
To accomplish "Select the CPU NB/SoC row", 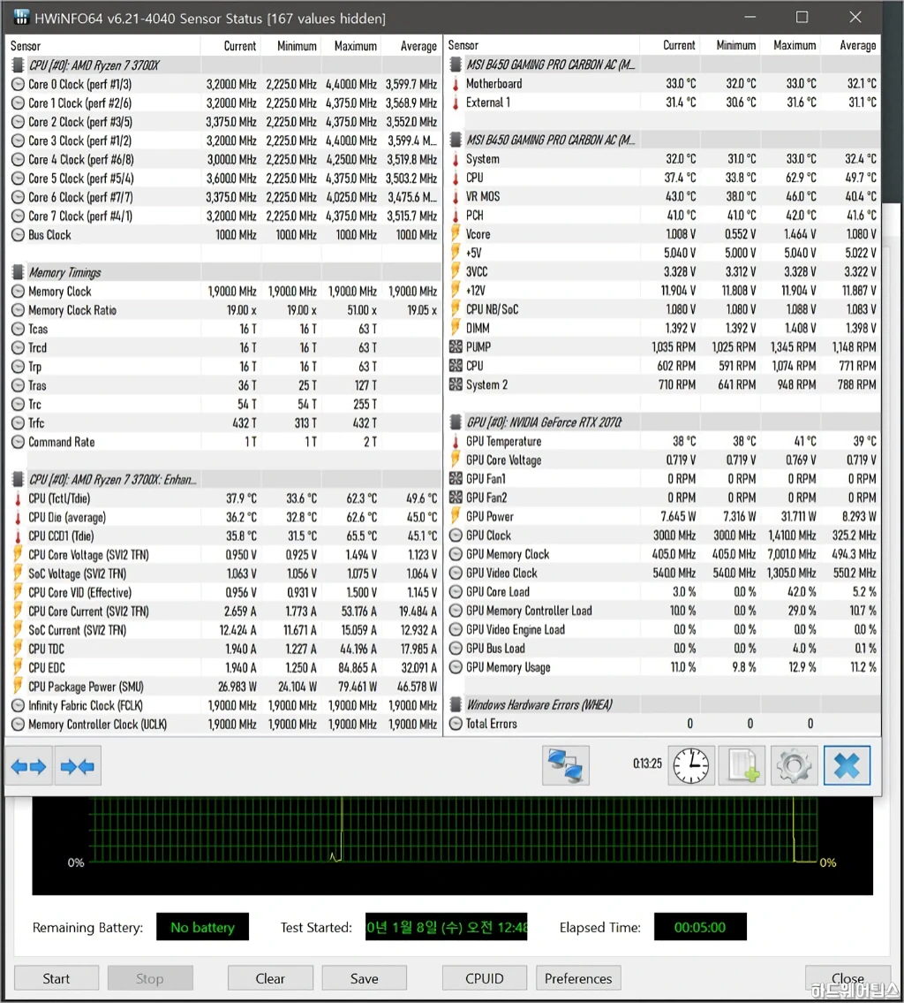I will (x=662, y=309).
